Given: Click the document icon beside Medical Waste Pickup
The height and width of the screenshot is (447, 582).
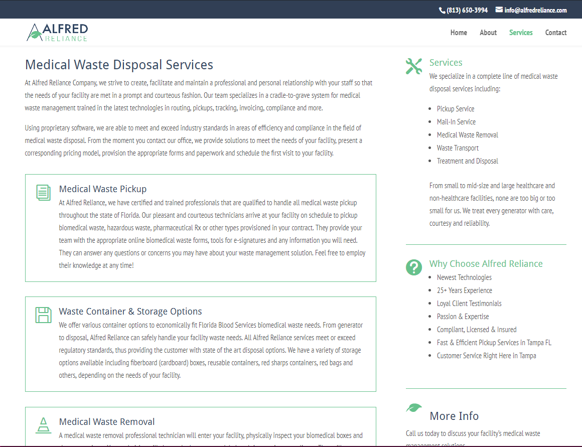Looking at the screenshot, I should point(44,193).
